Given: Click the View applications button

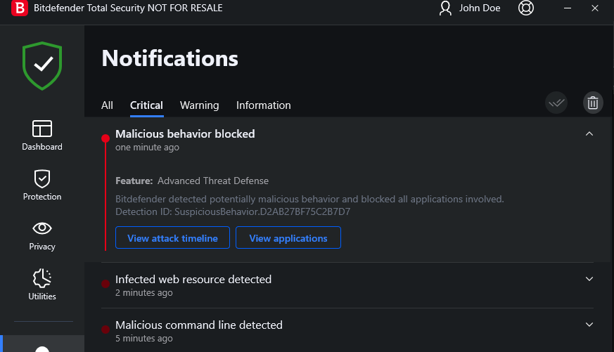Looking at the screenshot, I should pos(288,238).
